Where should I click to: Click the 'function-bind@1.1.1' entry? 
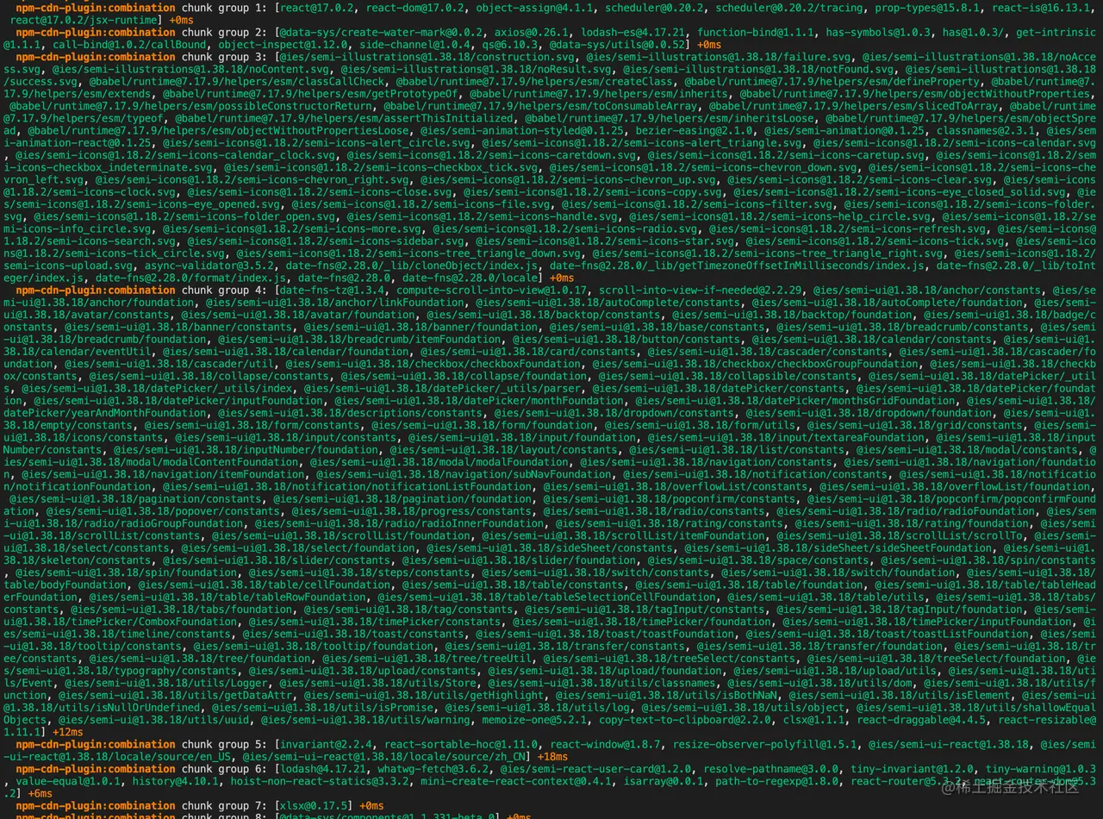[x=754, y=32]
